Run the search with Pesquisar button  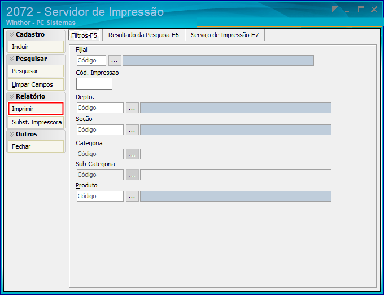tap(36, 71)
